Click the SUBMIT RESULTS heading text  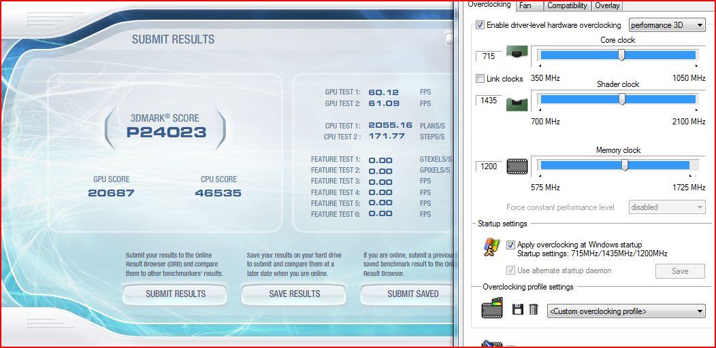[173, 39]
